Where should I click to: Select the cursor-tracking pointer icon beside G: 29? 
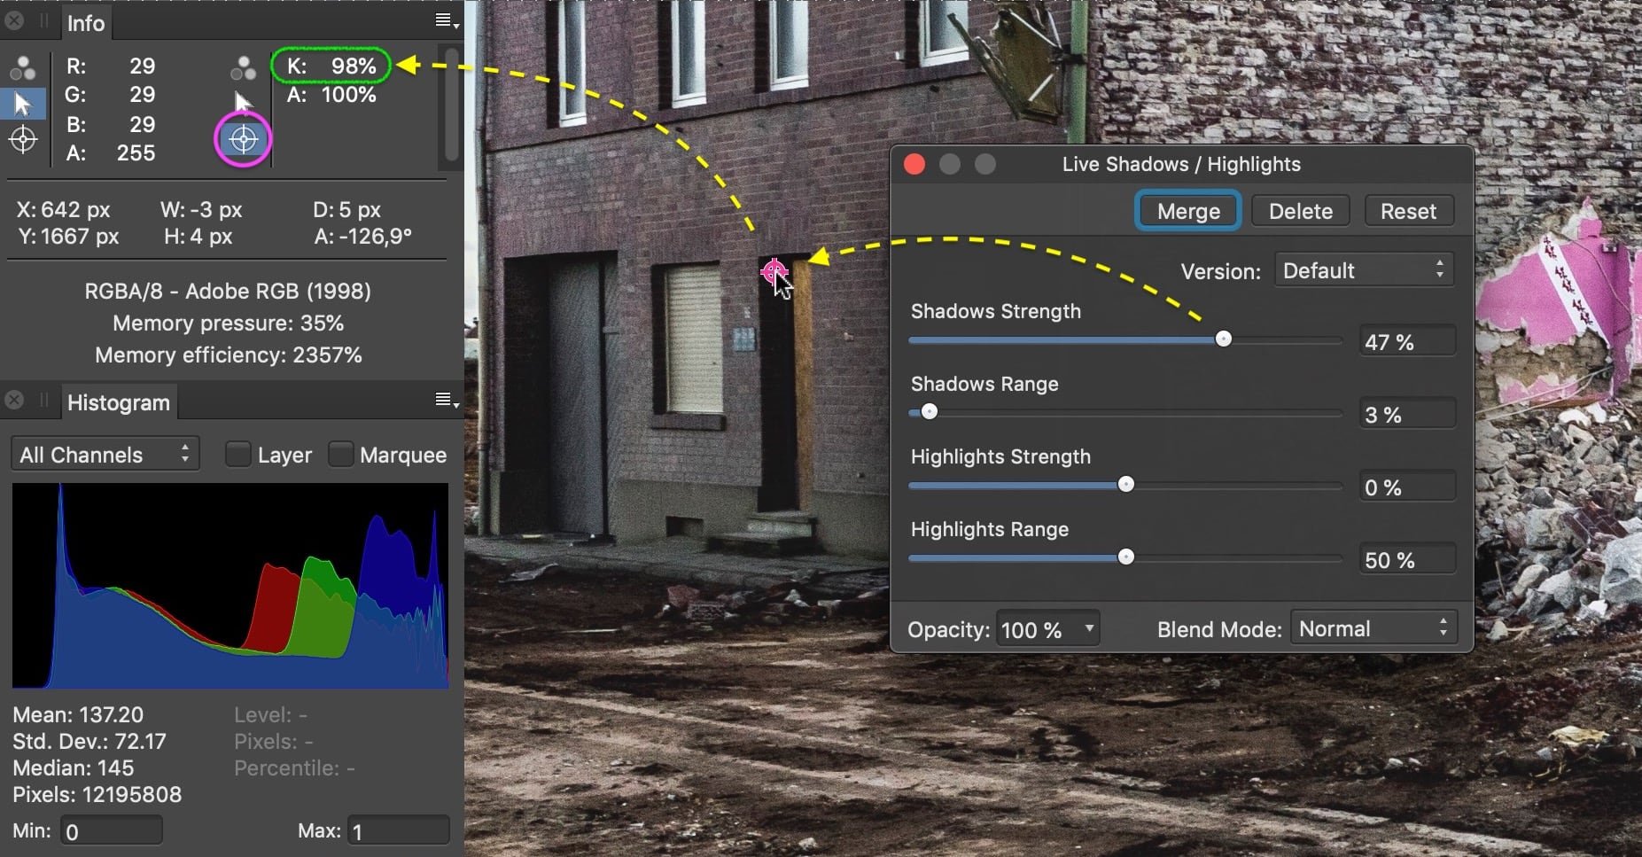click(x=23, y=104)
